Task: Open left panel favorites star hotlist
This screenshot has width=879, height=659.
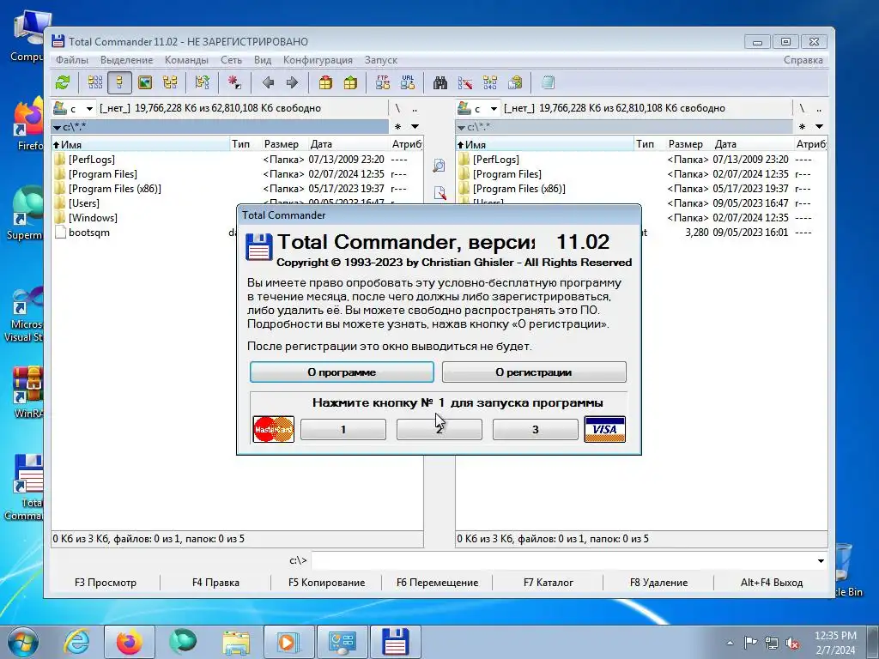Action: 398,127
